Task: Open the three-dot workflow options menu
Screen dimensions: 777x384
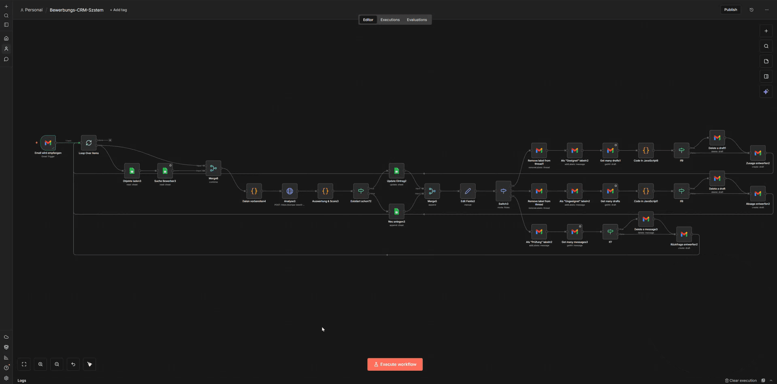Action: (x=766, y=10)
